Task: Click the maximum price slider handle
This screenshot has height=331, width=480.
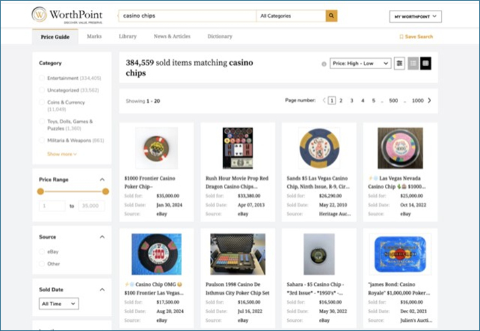Action: pyautogui.click(x=106, y=192)
